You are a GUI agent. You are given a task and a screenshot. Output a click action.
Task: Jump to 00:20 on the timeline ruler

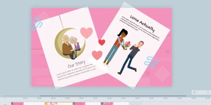click(152, 98)
